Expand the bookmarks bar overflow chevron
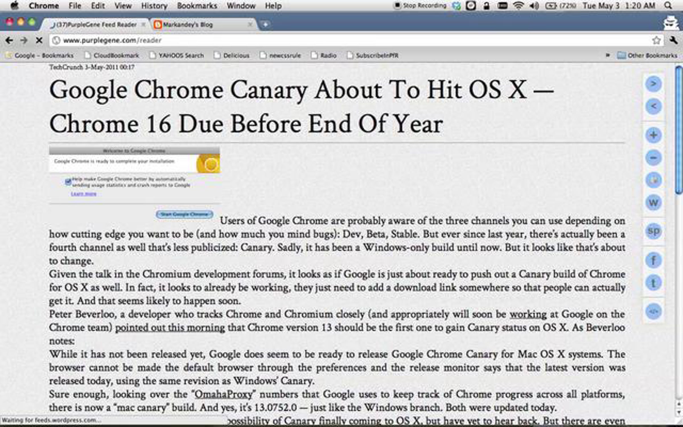The image size is (683, 427). click(x=608, y=55)
